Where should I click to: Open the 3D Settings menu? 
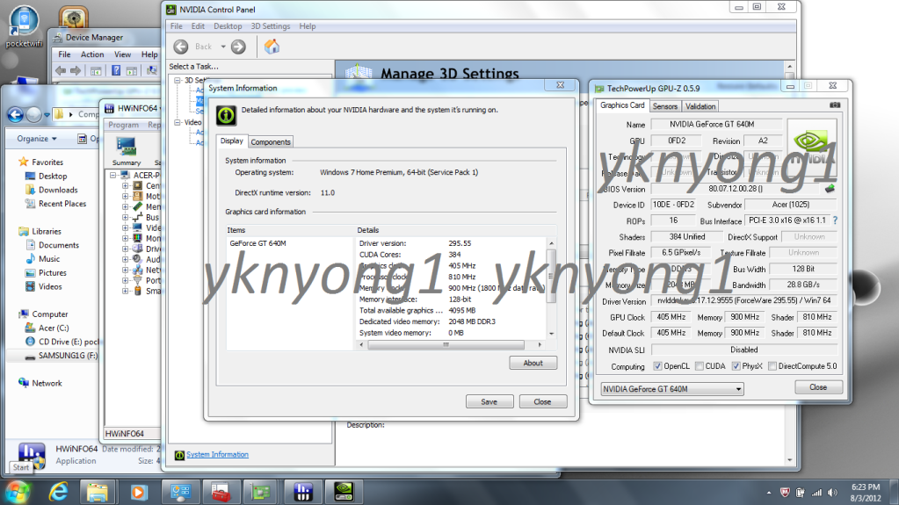coord(271,26)
